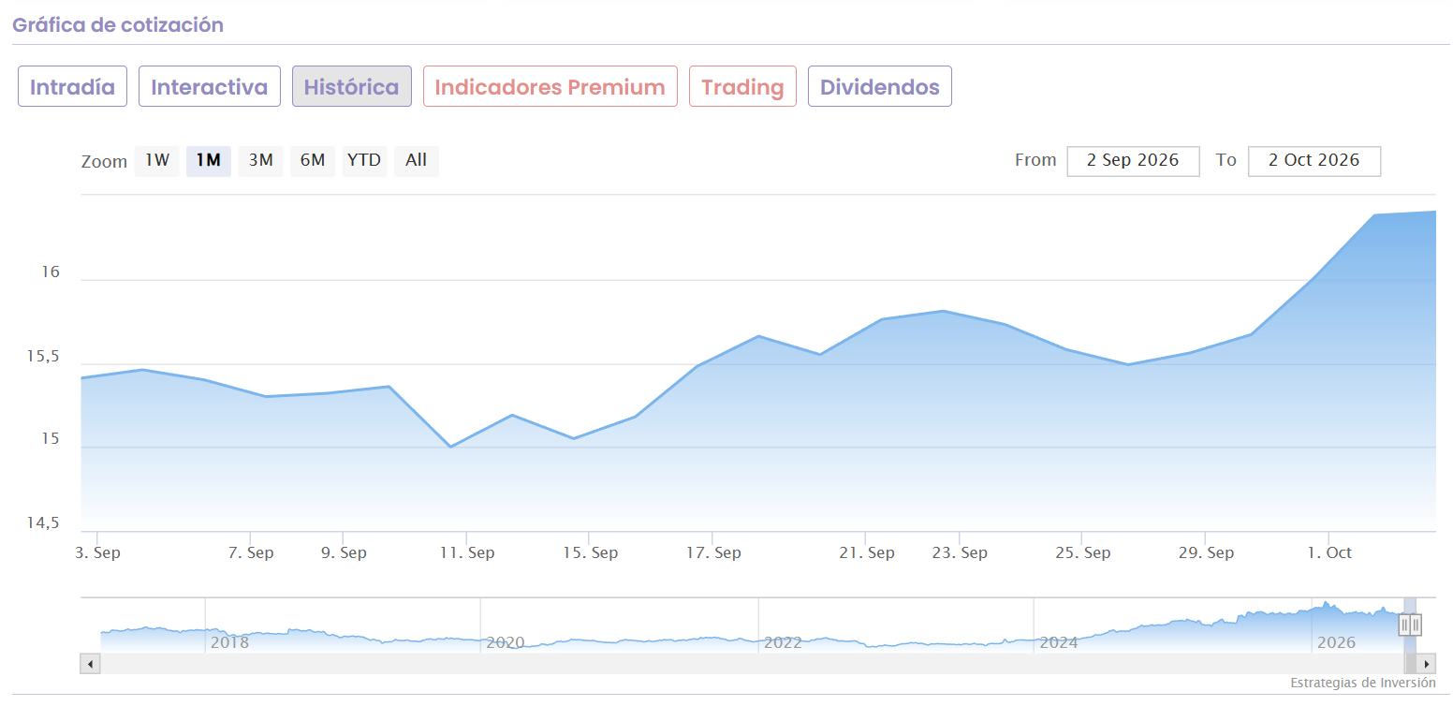
Task: Switch to the Interactiva chart tab
Action: pos(210,86)
